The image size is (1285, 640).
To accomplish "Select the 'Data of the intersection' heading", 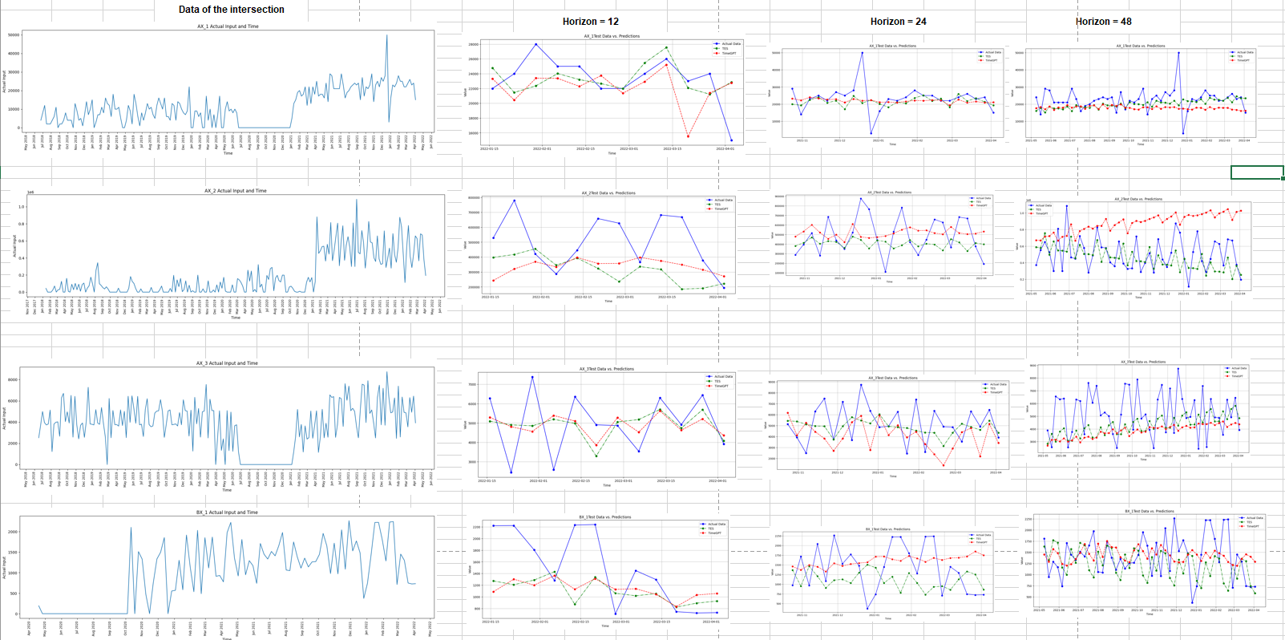I will click(231, 10).
